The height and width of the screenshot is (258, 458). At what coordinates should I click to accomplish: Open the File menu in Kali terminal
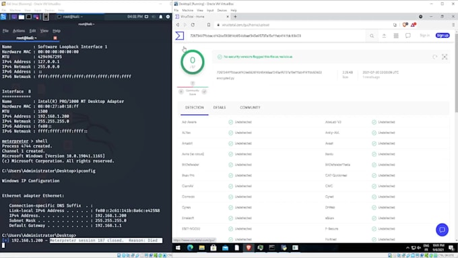[5, 31]
